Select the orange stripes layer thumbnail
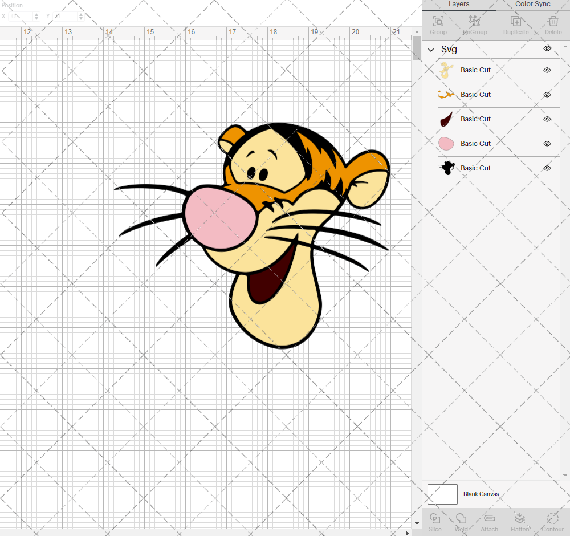 click(x=446, y=95)
